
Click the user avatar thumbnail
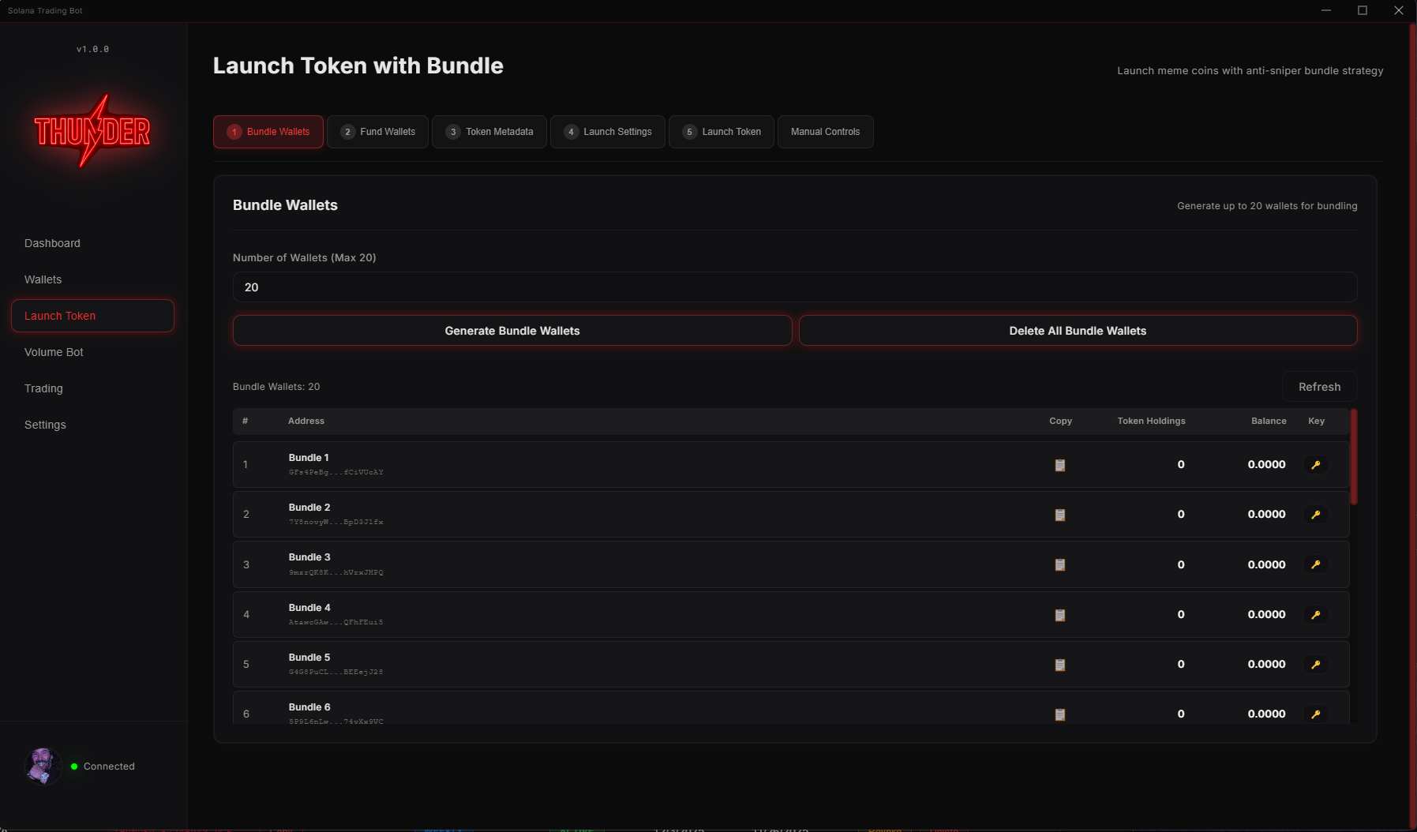(x=43, y=766)
